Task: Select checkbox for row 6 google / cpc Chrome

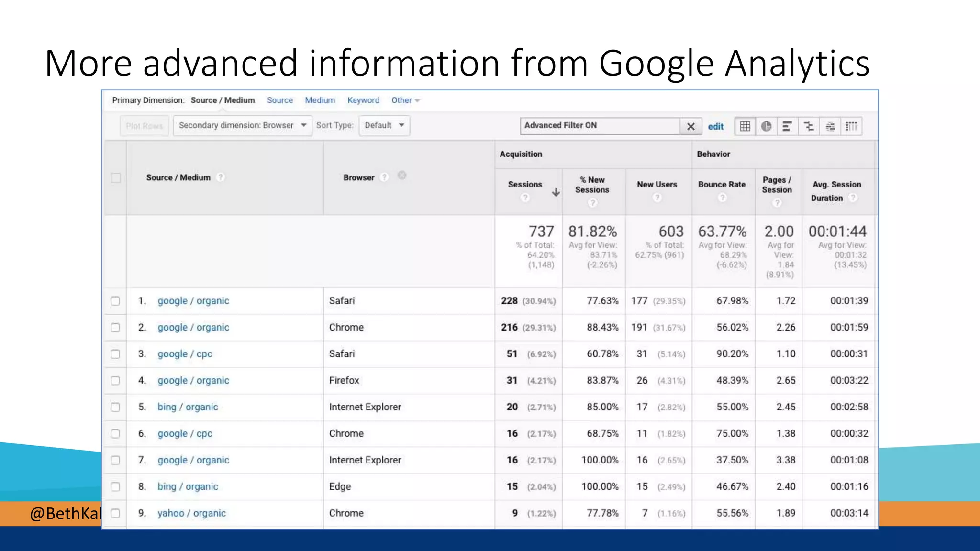Action: [x=115, y=433]
